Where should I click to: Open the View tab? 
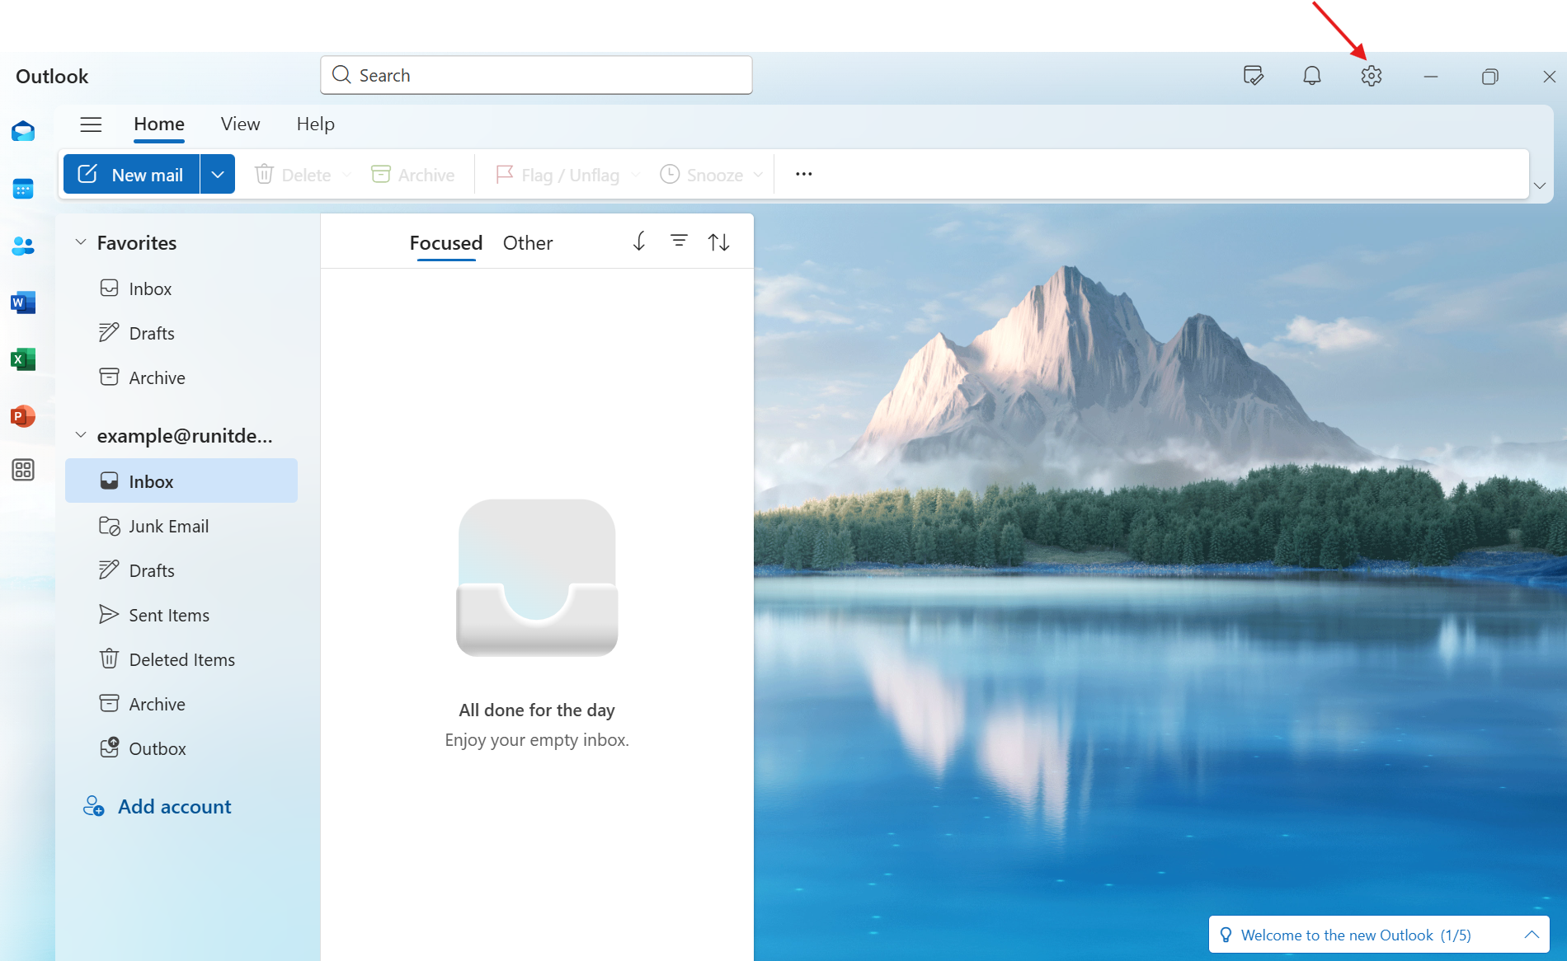pyautogui.click(x=240, y=124)
